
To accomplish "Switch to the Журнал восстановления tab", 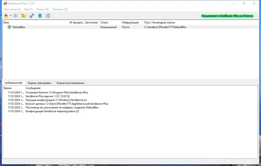I will (70, 83).
